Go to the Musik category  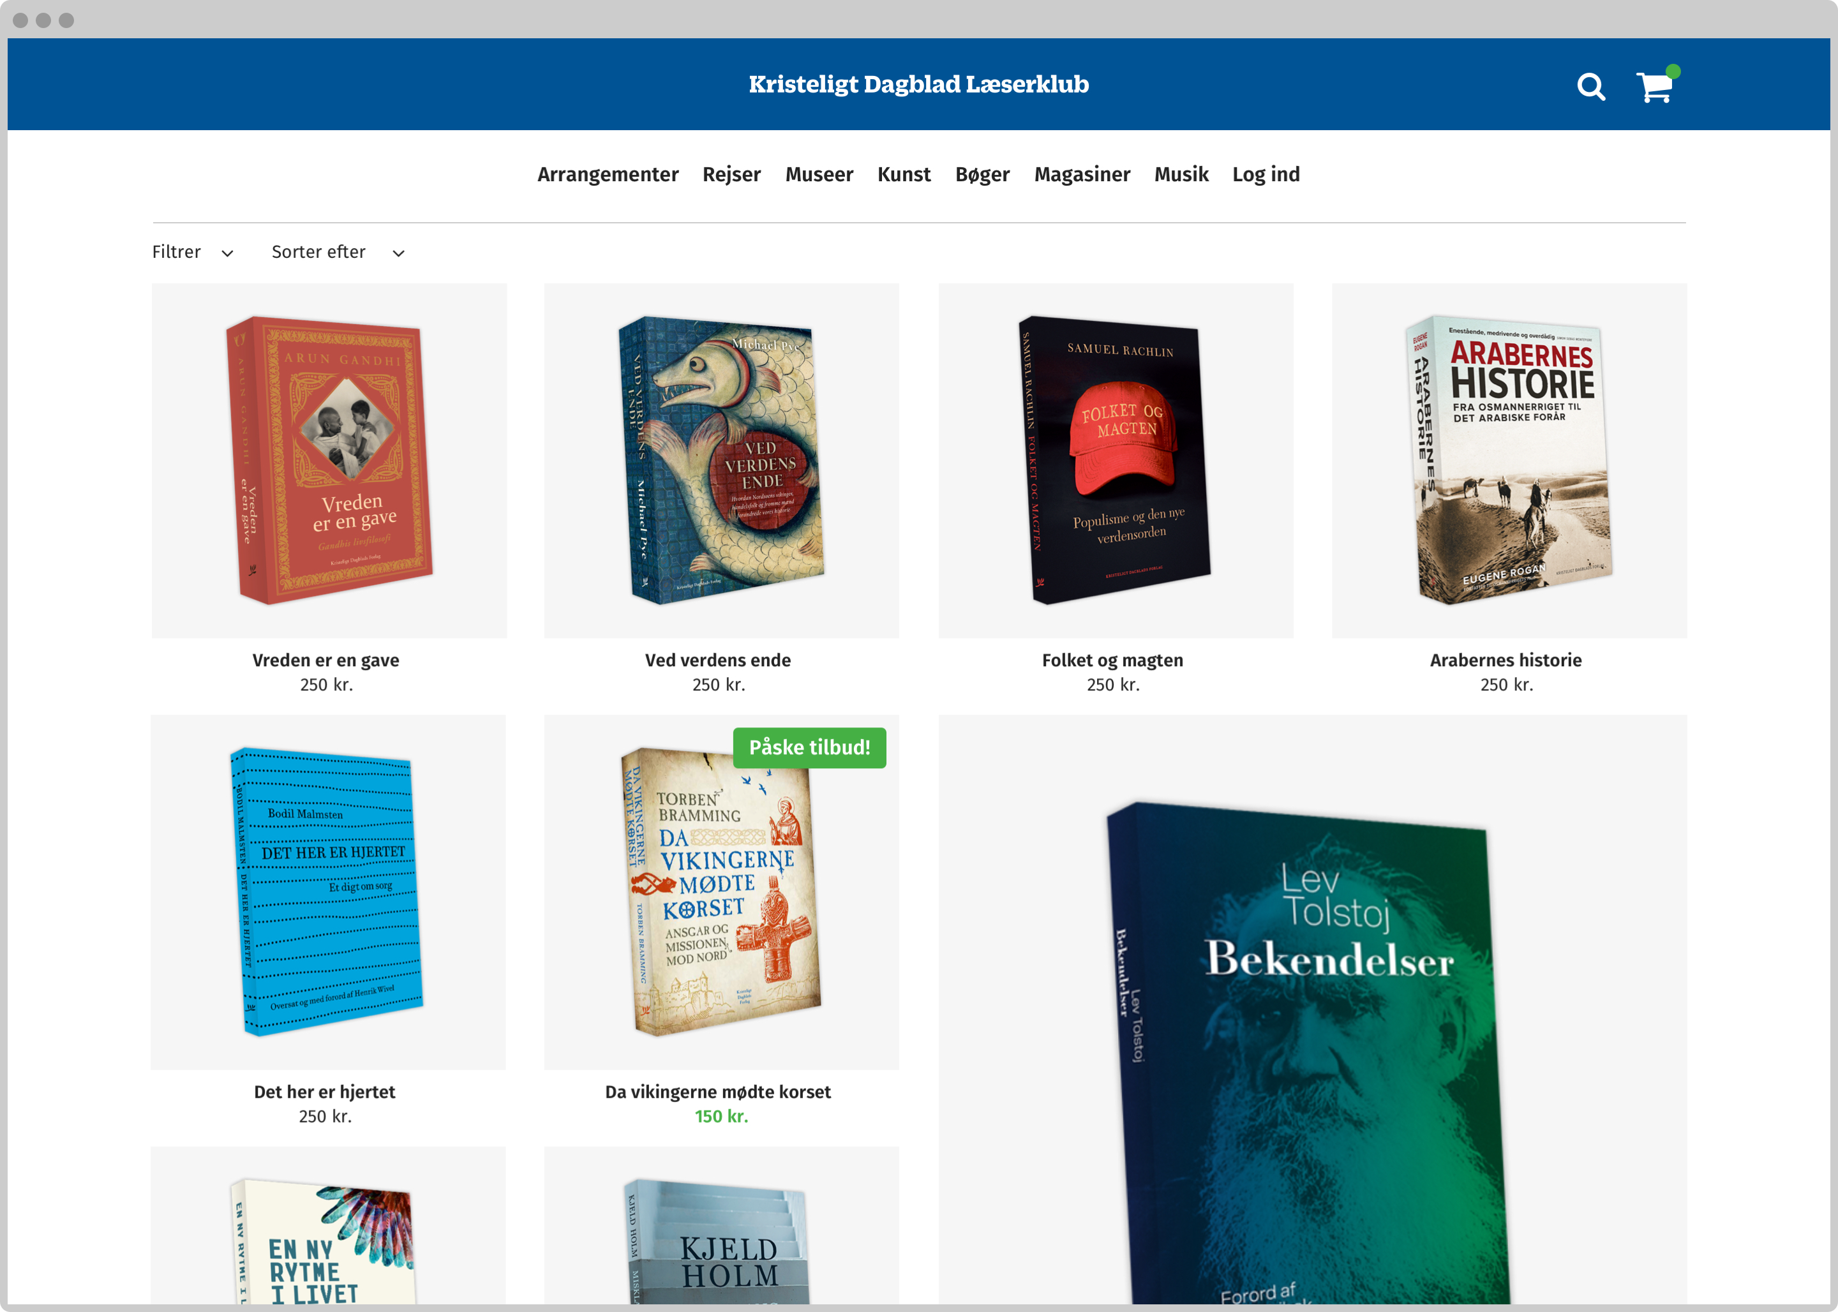(1181, 174)
